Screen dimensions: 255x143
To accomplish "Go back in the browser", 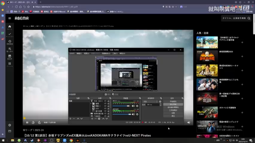I will 9,7.
